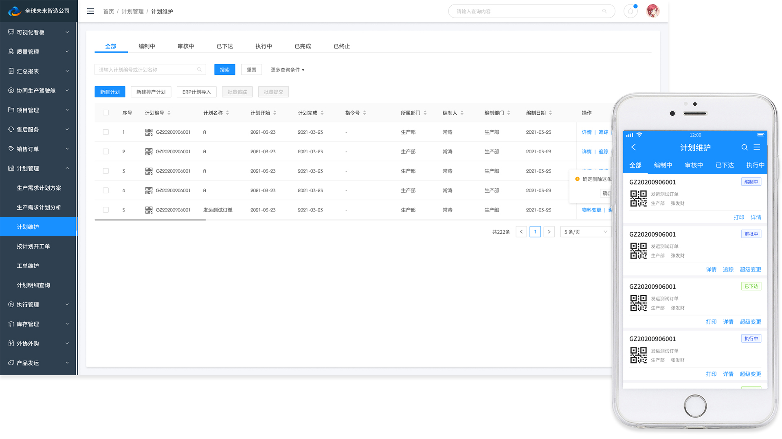782x439 pixels.
Task: Click the hamburger menu collapse icon
Action: point(90,11)
